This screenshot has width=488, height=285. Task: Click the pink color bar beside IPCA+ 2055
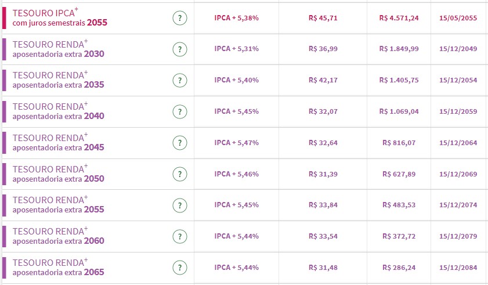(4, 18)
